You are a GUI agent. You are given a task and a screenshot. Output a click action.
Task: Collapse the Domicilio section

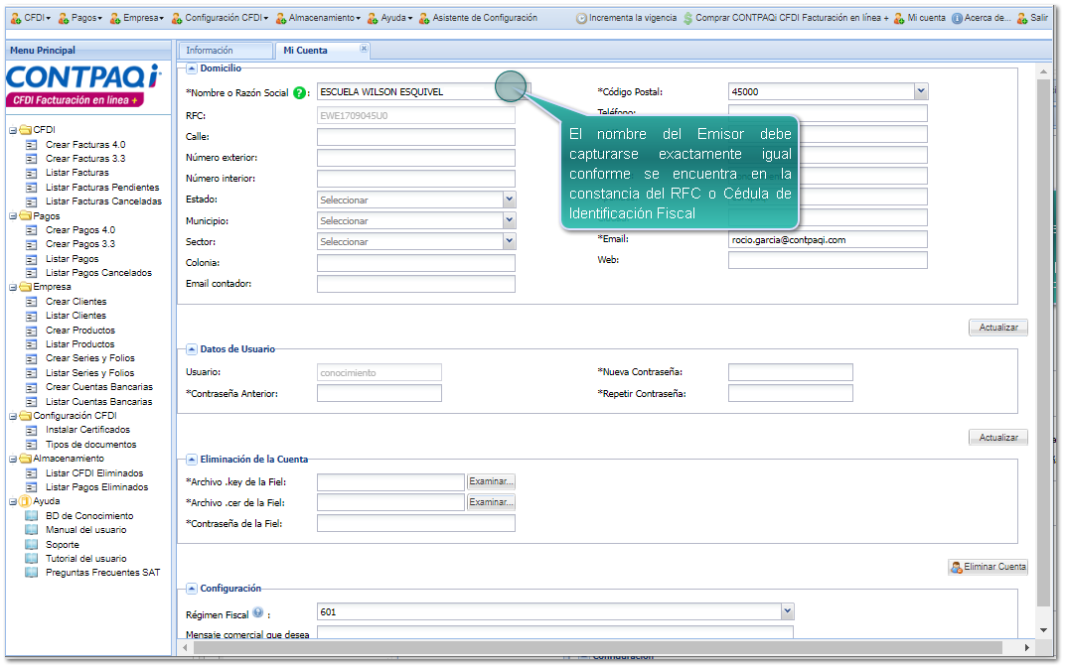(x=192, y=68)
